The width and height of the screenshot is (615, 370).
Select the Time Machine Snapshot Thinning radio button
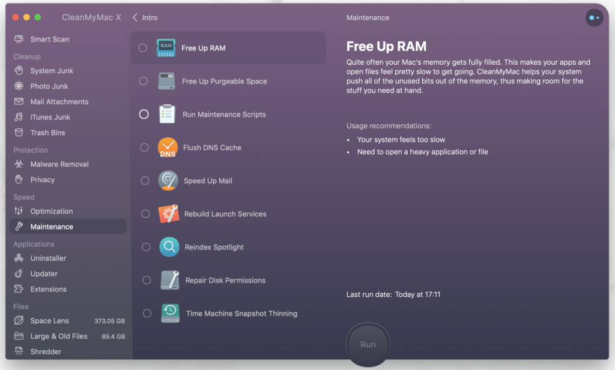pyautogui.click(x=147, y=313)
